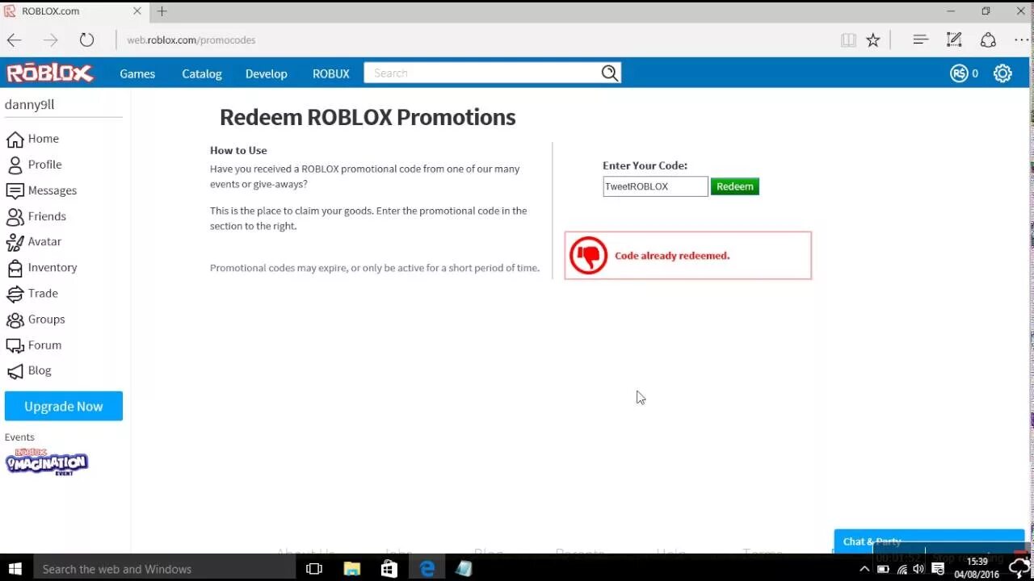The width and height of the screenshot is (1034, 581).
Task: Refresh the page with reload icon
Action: click(86, 40)
